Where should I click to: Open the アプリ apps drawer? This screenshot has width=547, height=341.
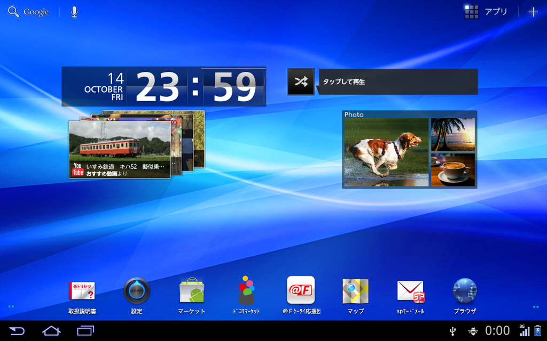[x=486, y=12]
